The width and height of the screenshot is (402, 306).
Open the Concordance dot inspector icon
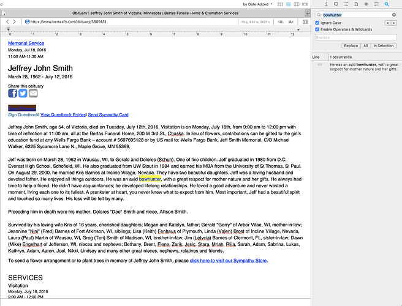click(x=366, y=4)
